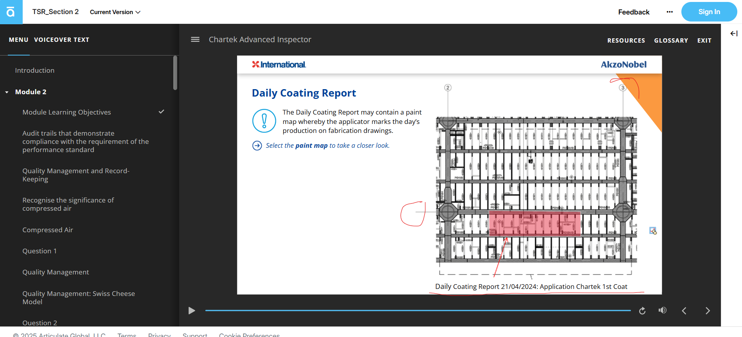Open the Current Version dropdown
The width and height of the screenshot is (742, 337).
pos(115,12)
